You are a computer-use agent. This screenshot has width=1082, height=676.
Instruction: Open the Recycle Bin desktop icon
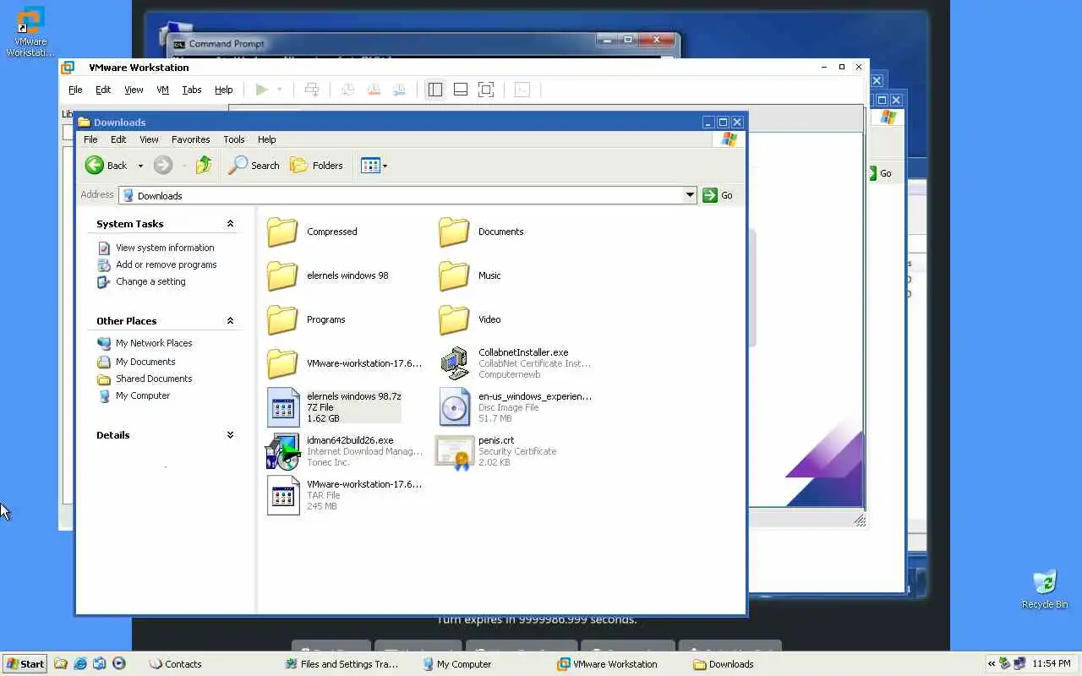point(1045,590)
